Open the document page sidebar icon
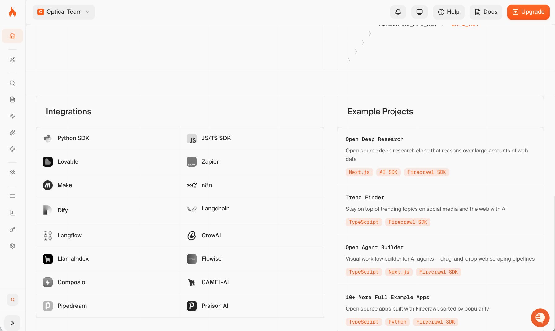The image size is (555, 331). [12, 99]
